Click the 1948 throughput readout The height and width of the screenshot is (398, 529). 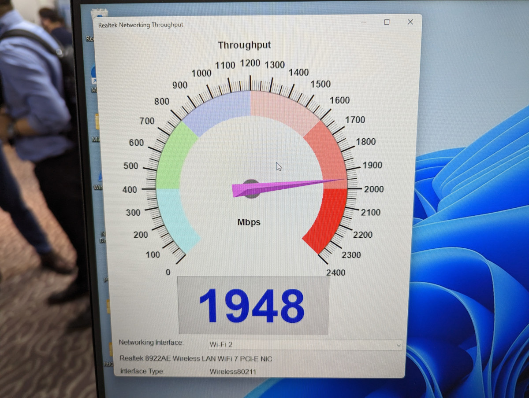click(x=253, y=305)
